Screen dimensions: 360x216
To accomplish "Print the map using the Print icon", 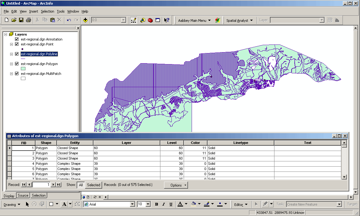I will [28, 20].
